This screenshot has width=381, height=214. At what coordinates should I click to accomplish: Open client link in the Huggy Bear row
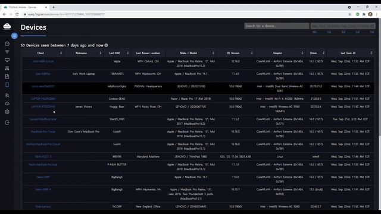(43, 106)
